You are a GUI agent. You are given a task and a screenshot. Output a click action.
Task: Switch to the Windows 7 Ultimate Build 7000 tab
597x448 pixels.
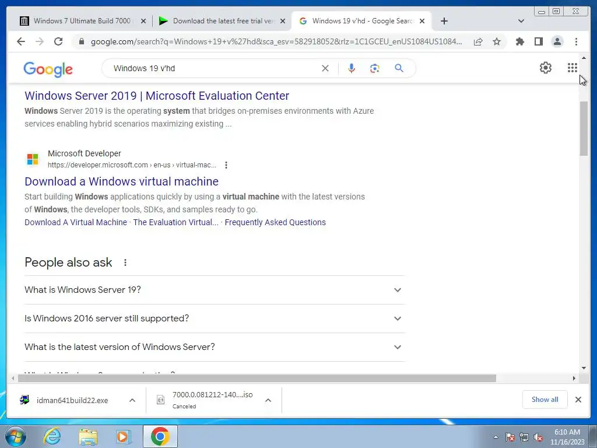click(x=82, y=21)
